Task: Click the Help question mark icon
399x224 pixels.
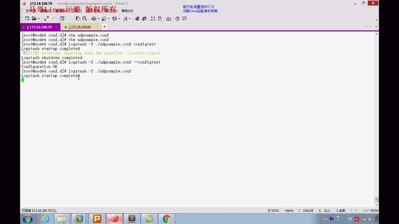Action: pyautogui.click(x=177, y=19)
